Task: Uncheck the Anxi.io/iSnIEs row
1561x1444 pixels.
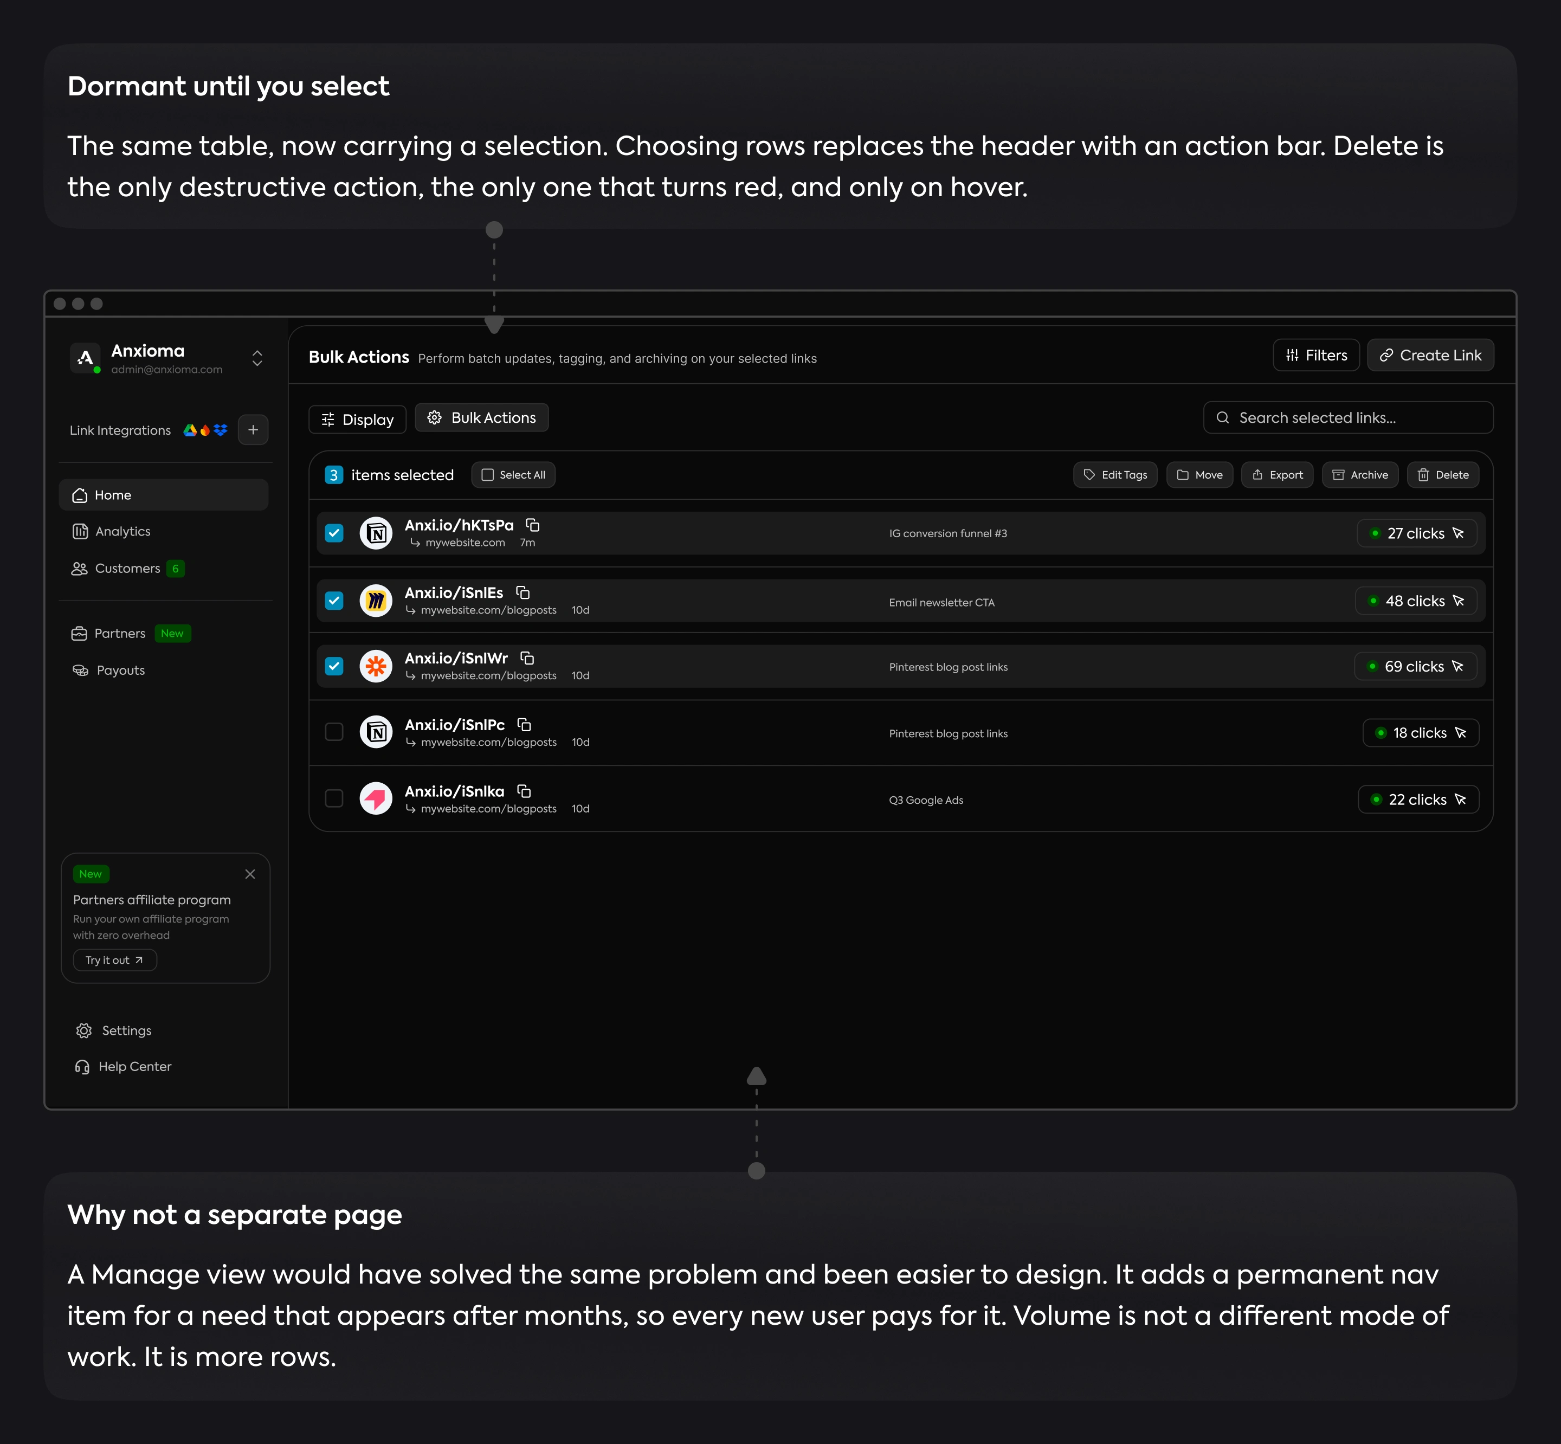Action: (x=334, y=600)
